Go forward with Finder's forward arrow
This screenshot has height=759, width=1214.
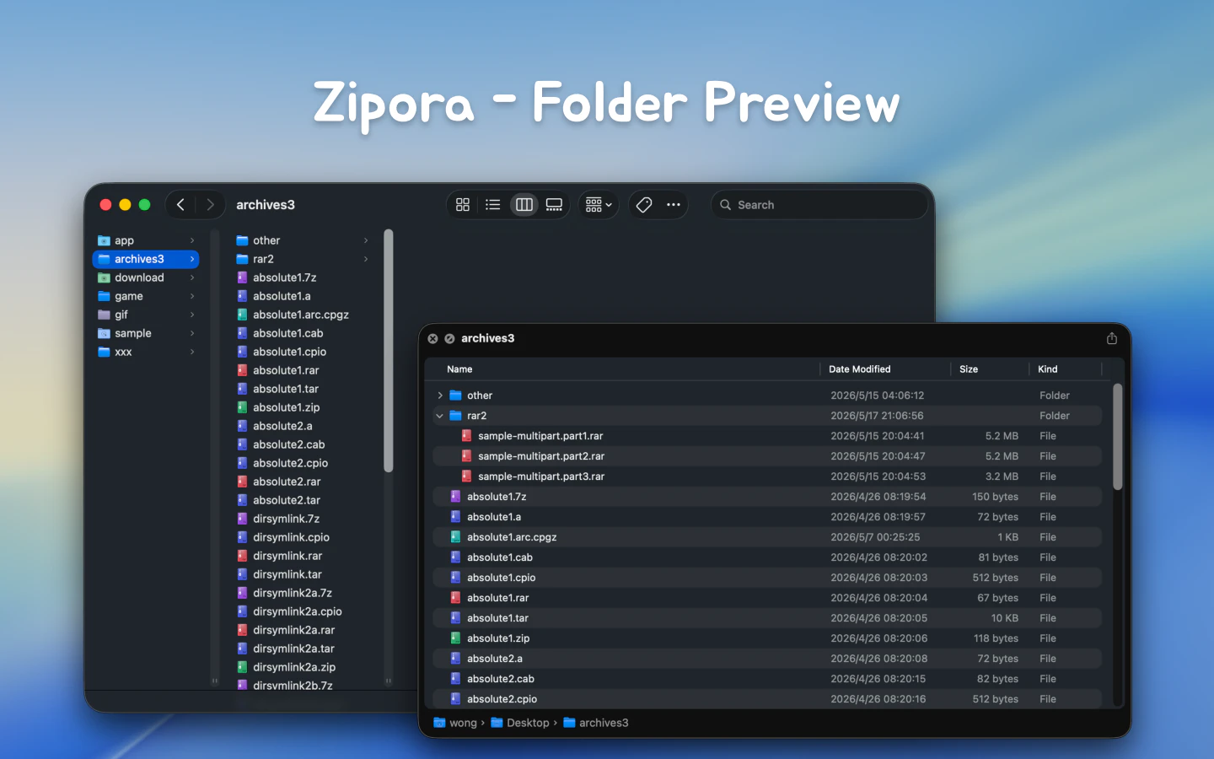(211, 205)
